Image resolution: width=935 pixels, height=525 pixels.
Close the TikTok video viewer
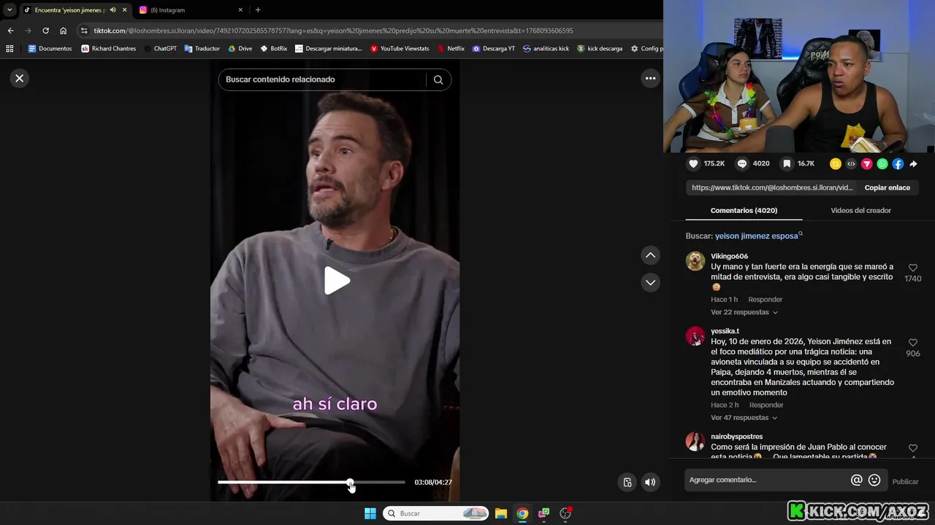(x=20, y=78)
